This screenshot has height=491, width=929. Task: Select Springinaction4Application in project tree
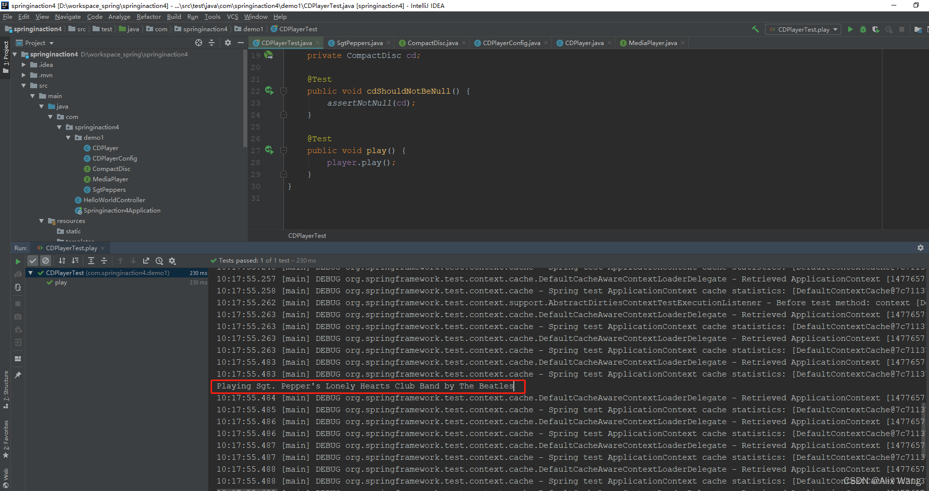pyautogui.click(x=122, y=211)
